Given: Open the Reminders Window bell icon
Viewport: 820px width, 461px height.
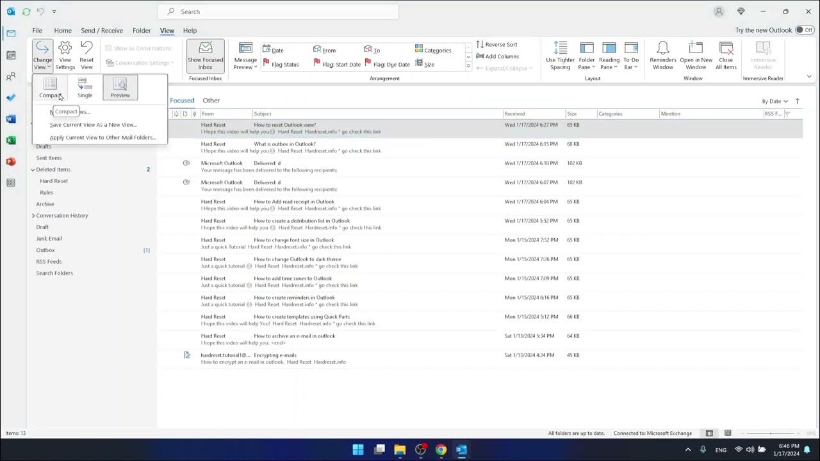Looking at the screenshot, I should point(662,49).
